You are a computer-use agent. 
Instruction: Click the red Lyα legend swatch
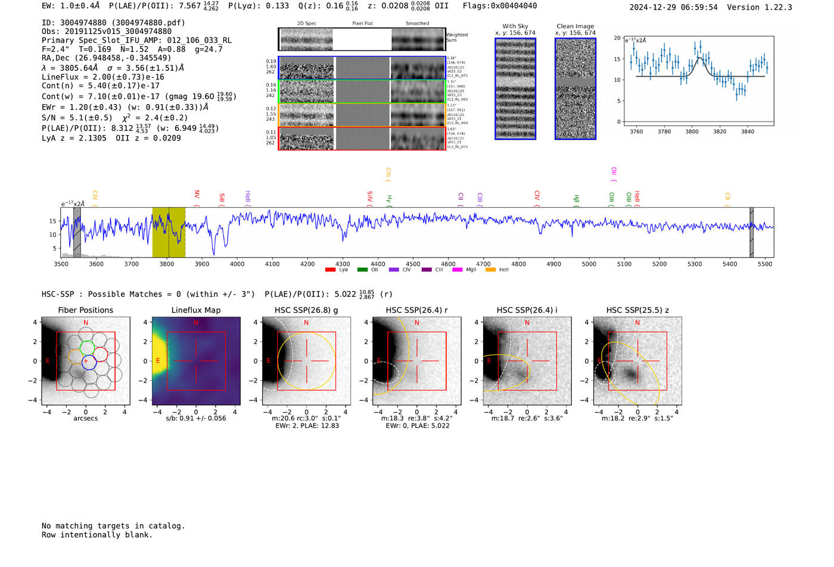pos(330,270)
